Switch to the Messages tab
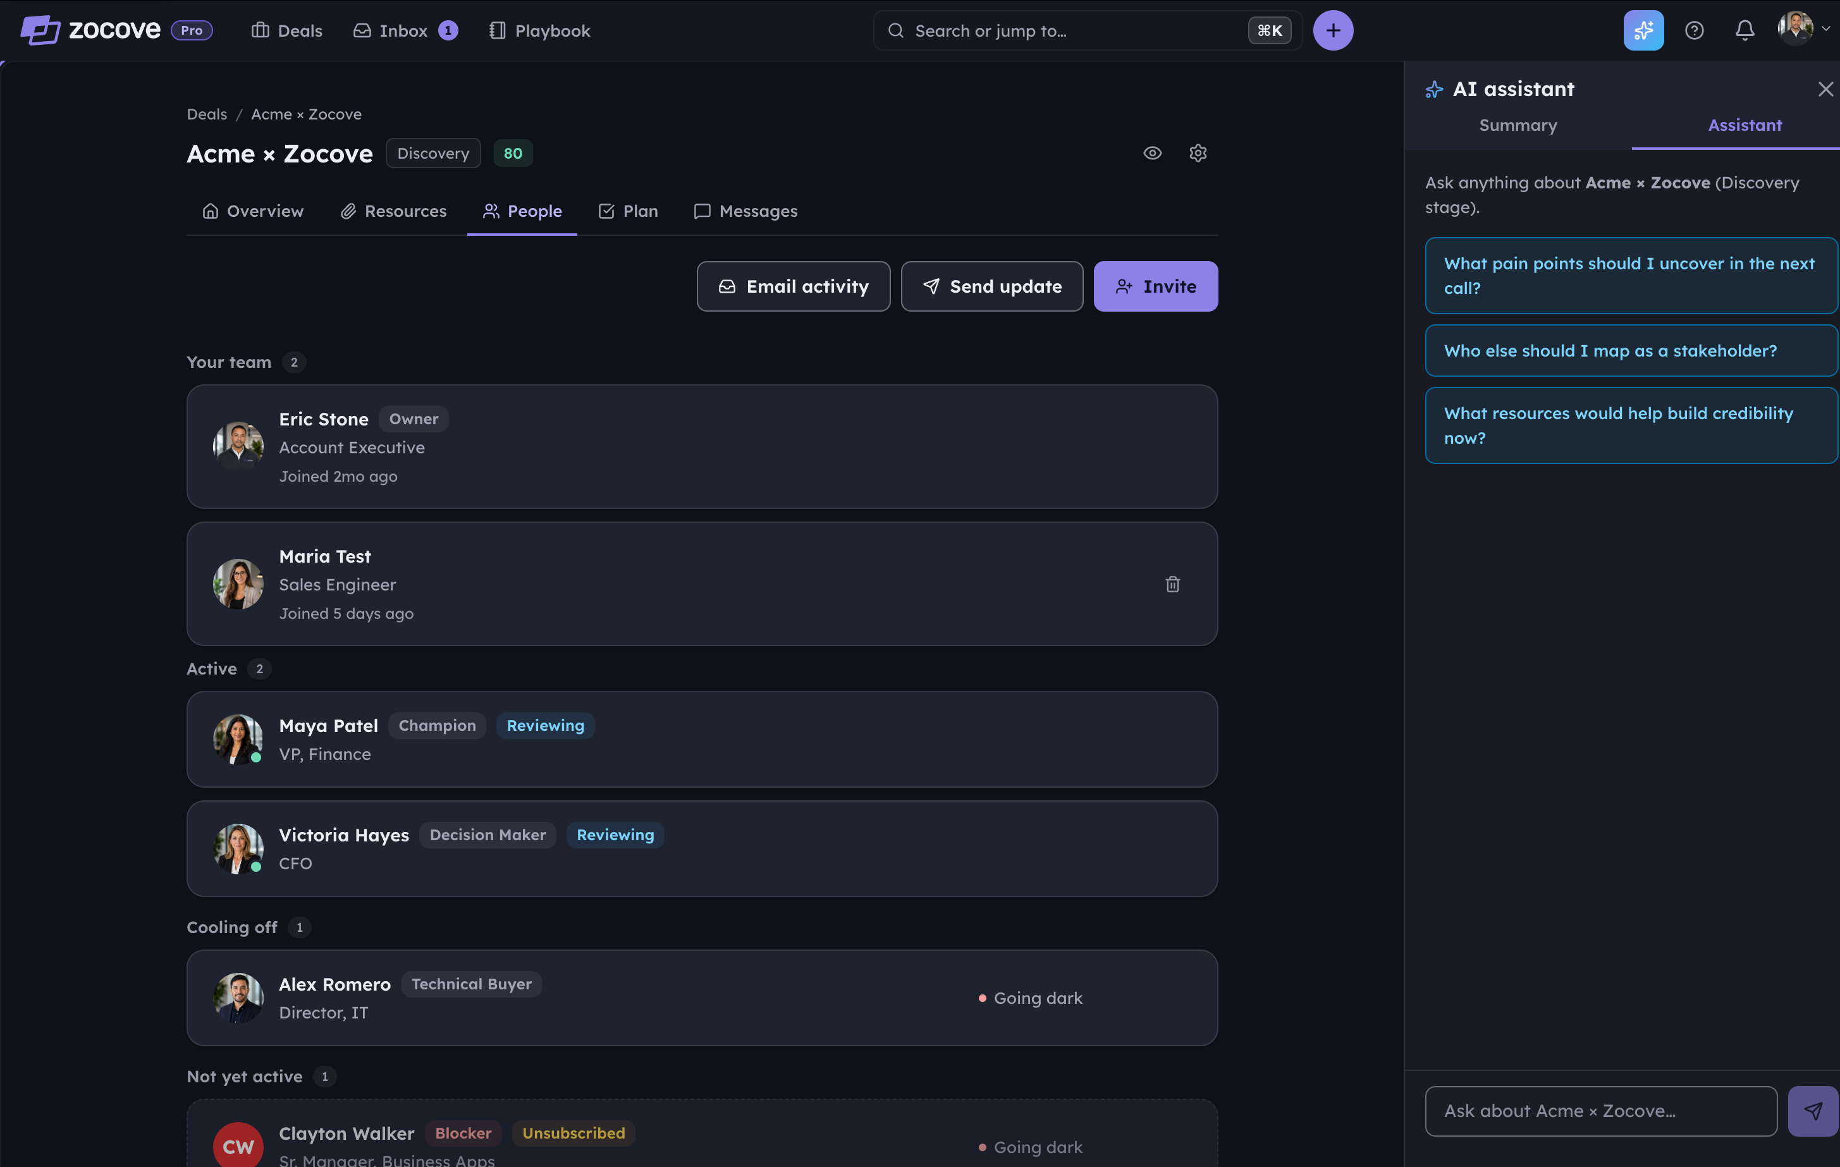This screenshot has width=1840, height=1167. tap(745, 212)
